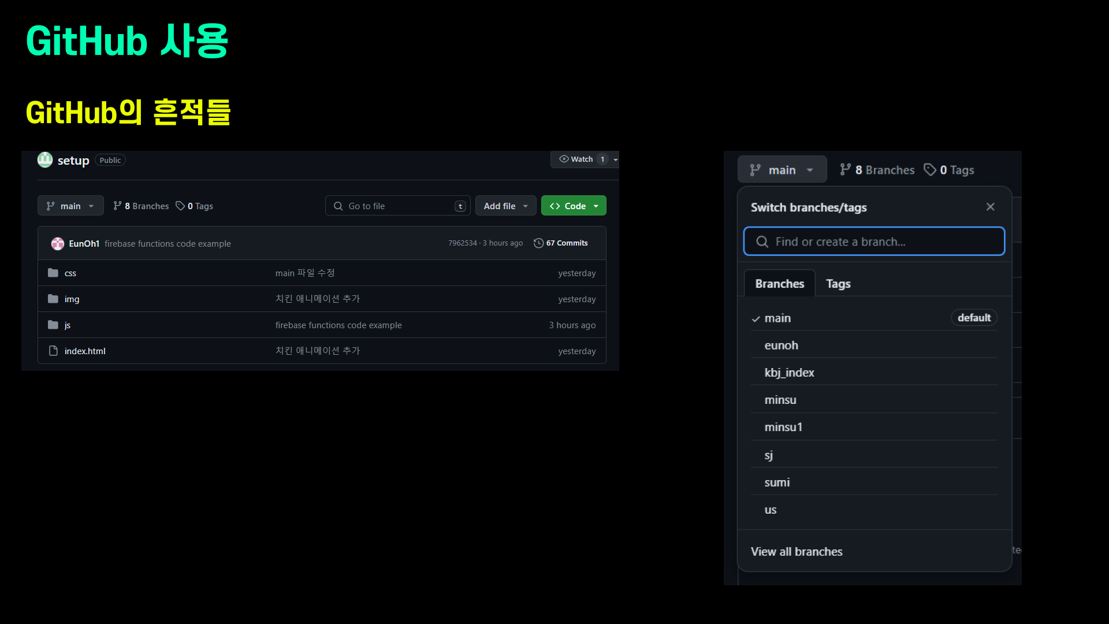Toggle Watch on the setup repository
Image resolution: width=1109 pixels, height=624 pixels.
tap(576, 159)
